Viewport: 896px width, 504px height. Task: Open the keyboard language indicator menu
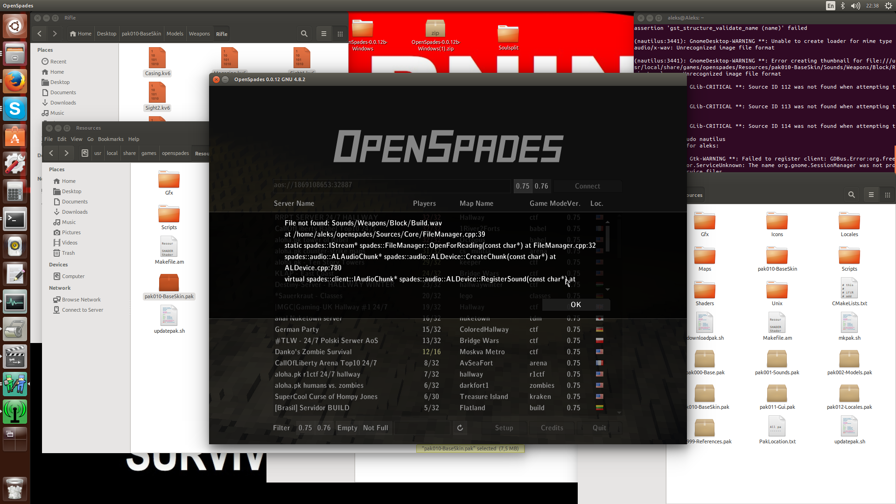(x=831, y=6)
